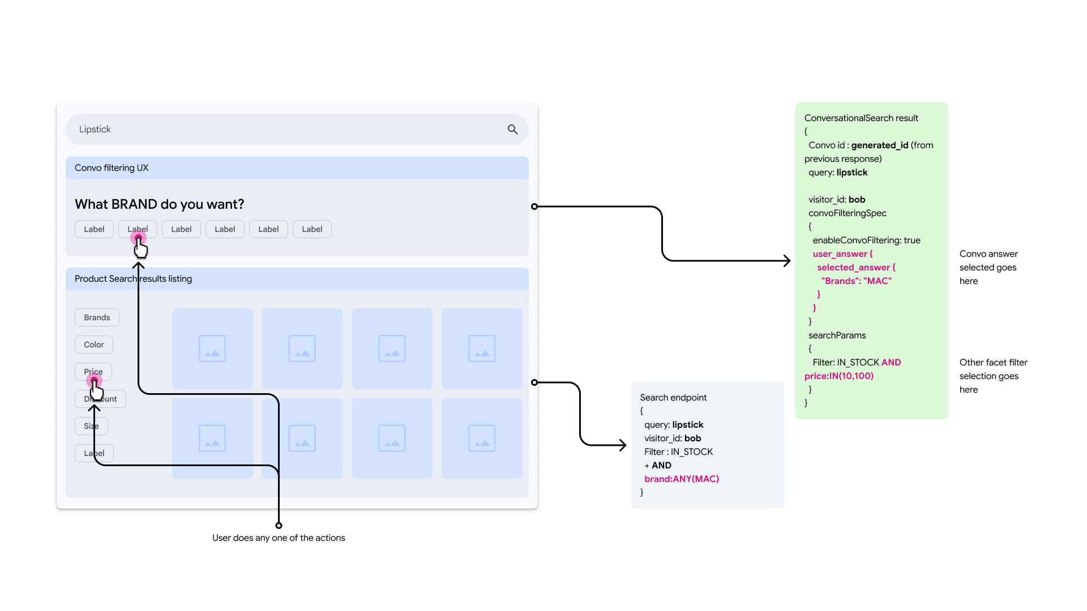The width and height of the screenshot is (1087, 611).
Task: Open the third product tile in the top row
Action: (392, 348)
